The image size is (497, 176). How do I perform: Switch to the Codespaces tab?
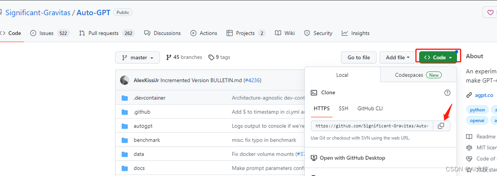tap(418, 75)
